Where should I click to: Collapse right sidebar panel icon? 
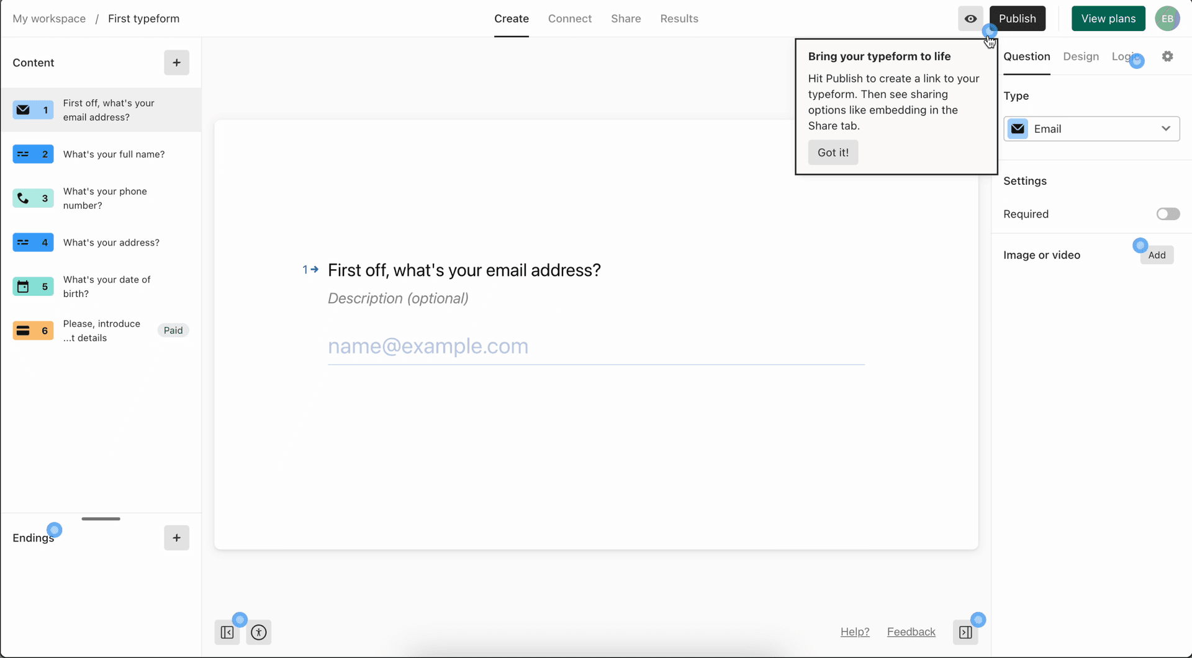965,632
